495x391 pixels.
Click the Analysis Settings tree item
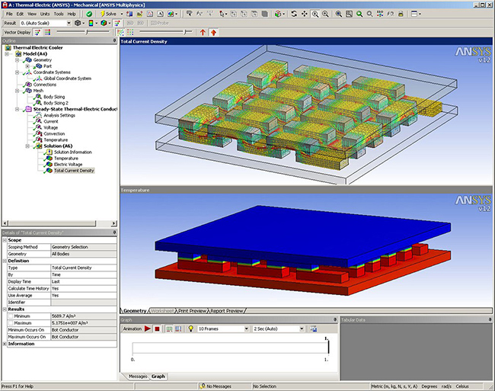click(59, 115)
